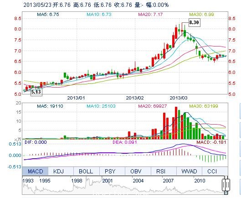
Task: Click the MA5: 6.75 price legend
Action: click(x=48, y=15)
